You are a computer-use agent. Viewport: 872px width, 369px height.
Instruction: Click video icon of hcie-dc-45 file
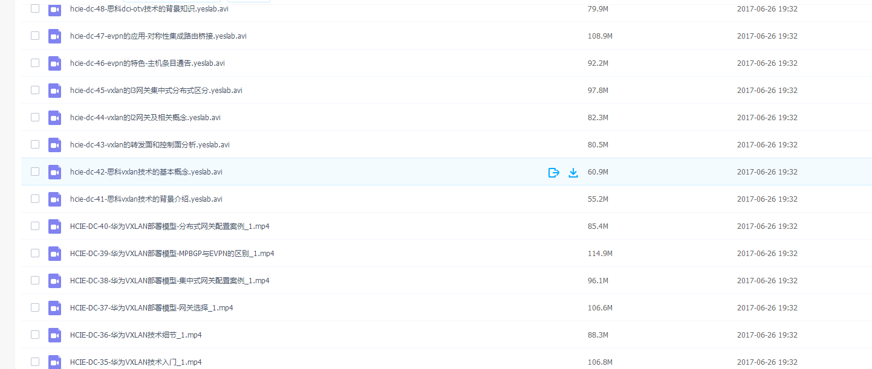pyautogui.click(x=55, y=91)
